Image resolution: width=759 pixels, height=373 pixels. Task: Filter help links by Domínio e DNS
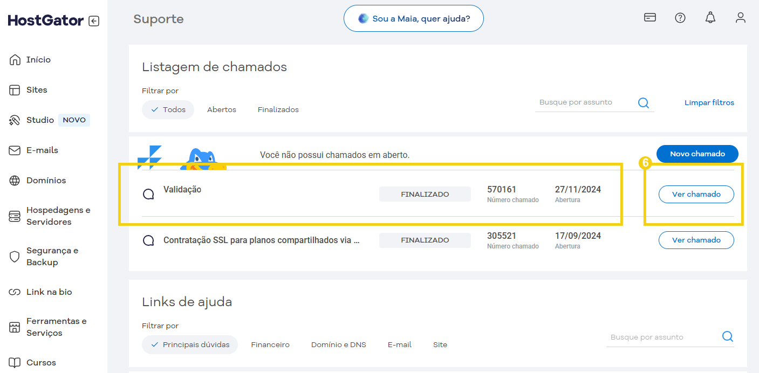(x=339, y=344)
